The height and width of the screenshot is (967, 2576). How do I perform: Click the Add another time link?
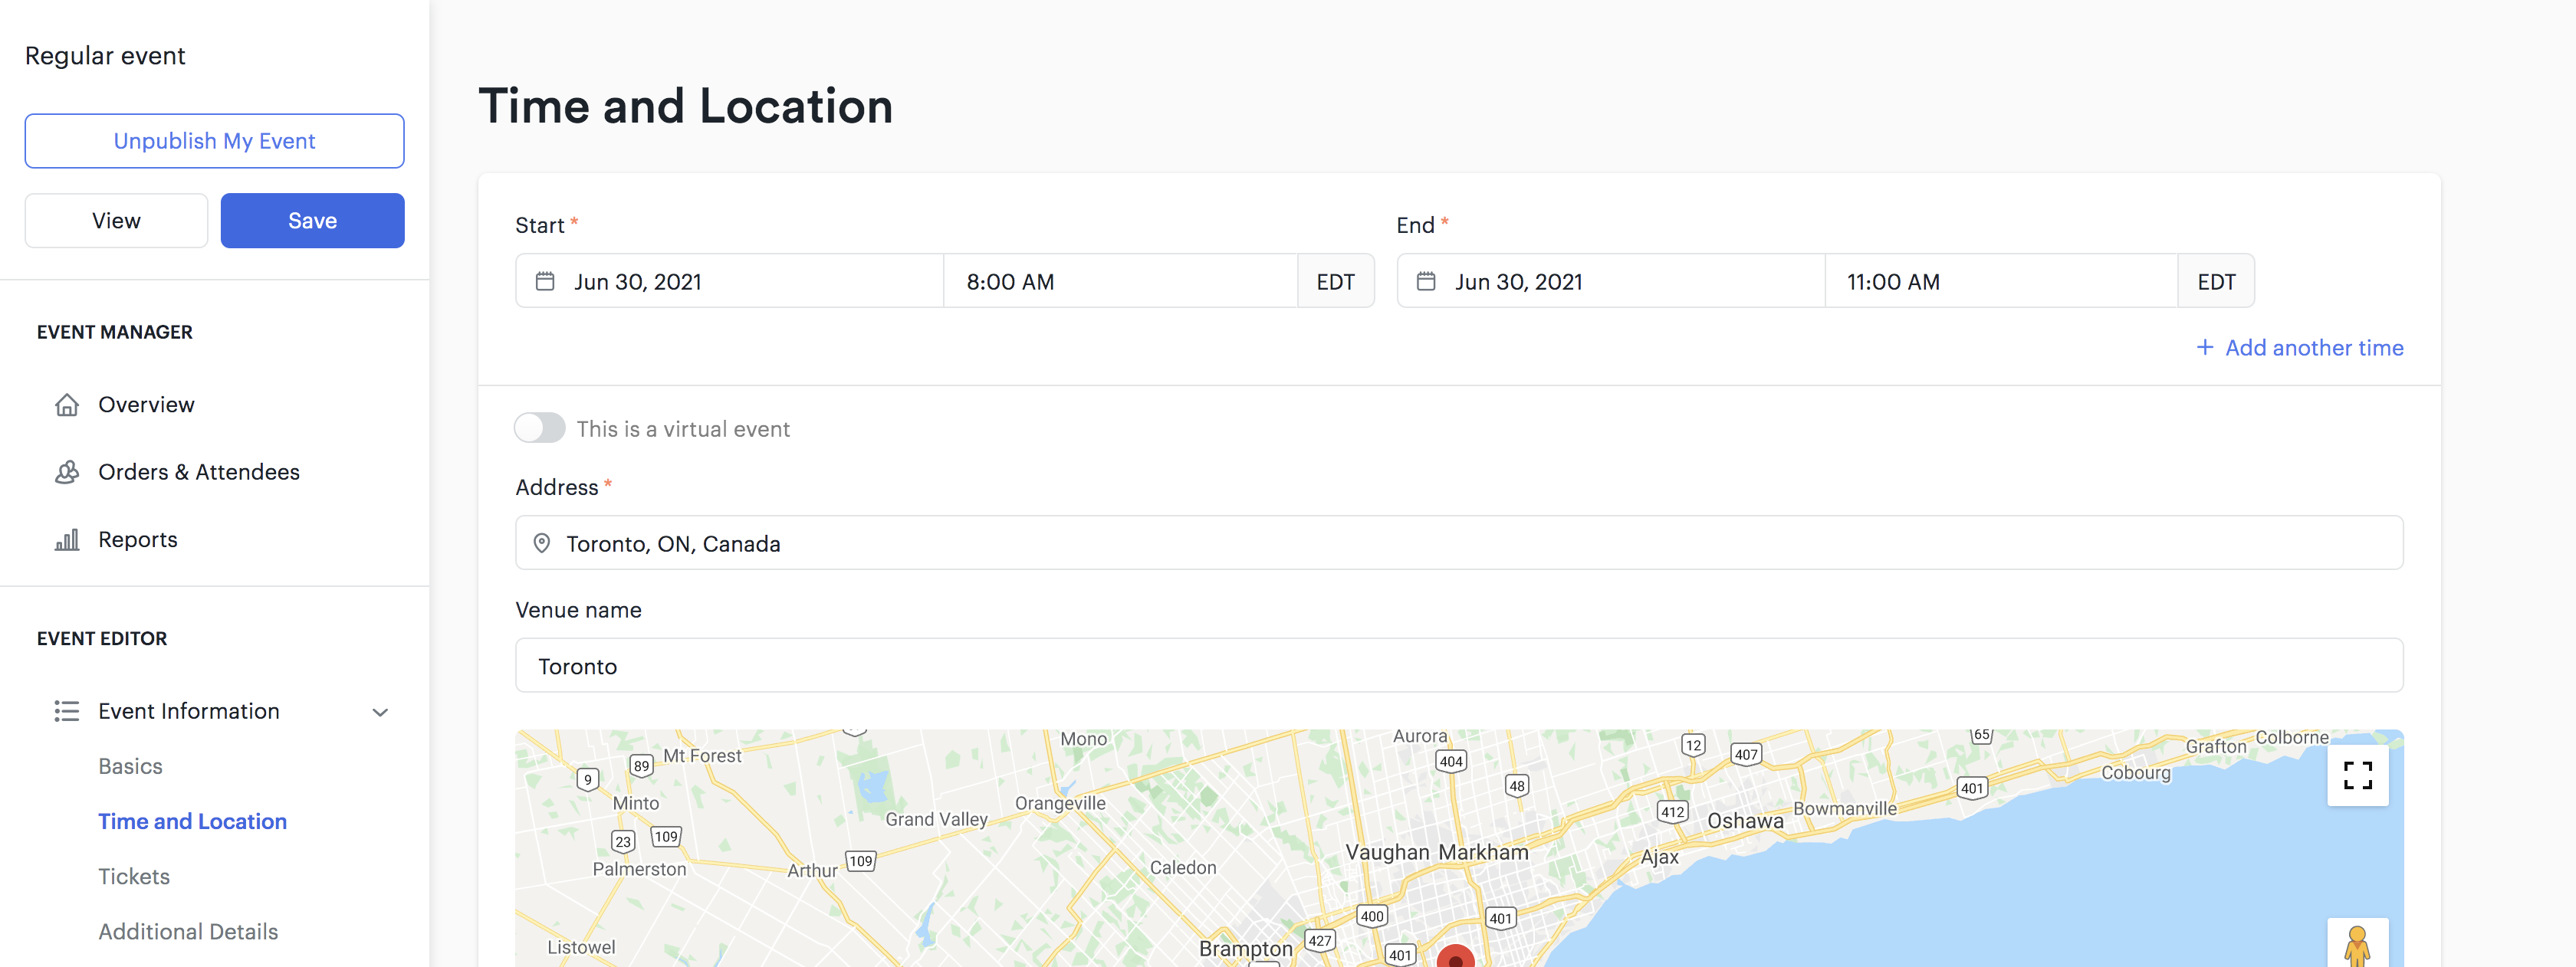[2300, 348]
